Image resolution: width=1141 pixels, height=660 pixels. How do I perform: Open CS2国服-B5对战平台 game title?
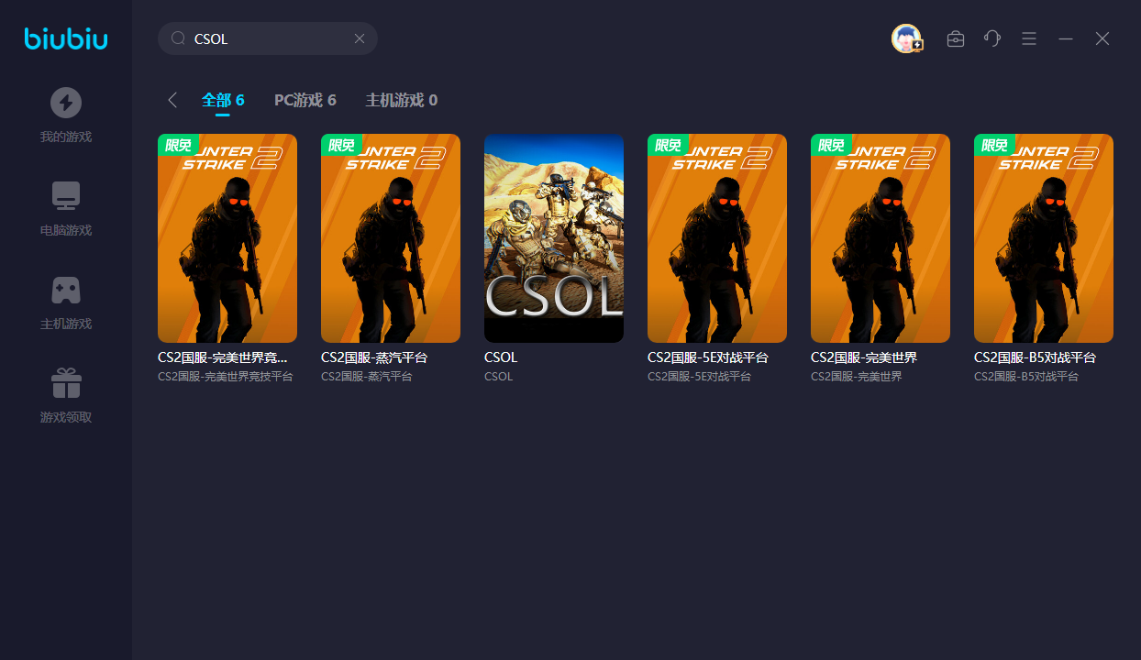[x=1035, y=357]
